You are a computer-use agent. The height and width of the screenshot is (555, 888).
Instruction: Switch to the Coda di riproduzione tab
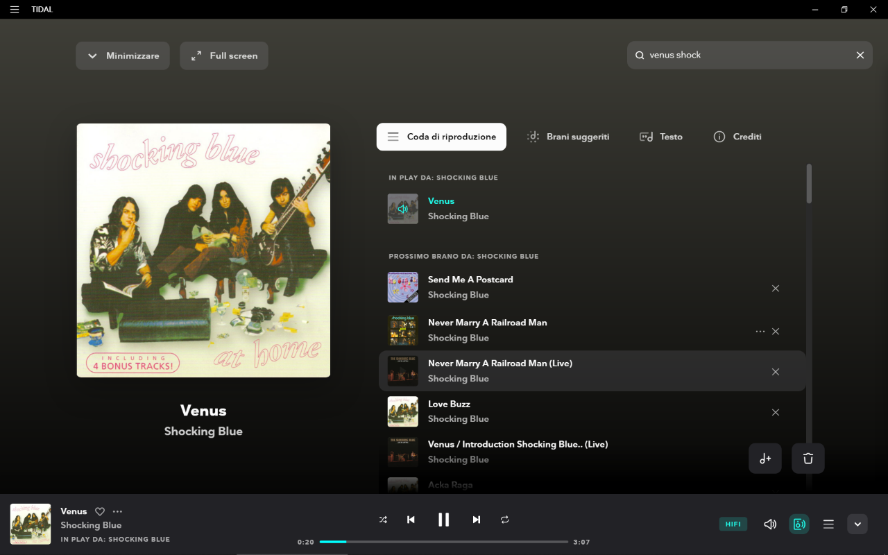pos(441,137)
